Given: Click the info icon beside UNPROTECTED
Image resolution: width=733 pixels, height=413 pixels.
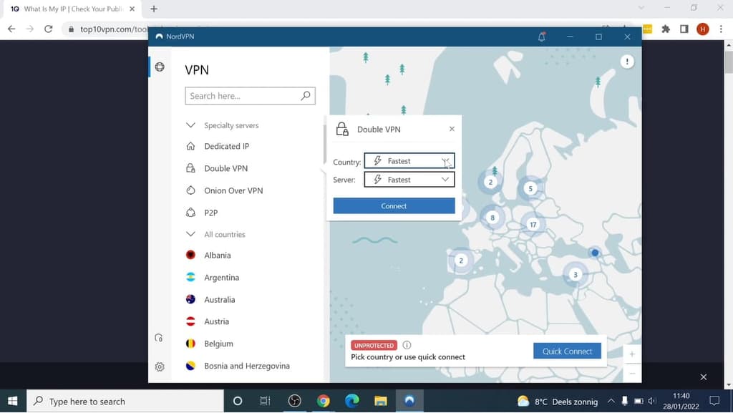Looking at the screenshot, I should tap(407, 345).
